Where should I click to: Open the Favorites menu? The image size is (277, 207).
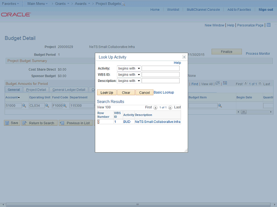[11, 3]
